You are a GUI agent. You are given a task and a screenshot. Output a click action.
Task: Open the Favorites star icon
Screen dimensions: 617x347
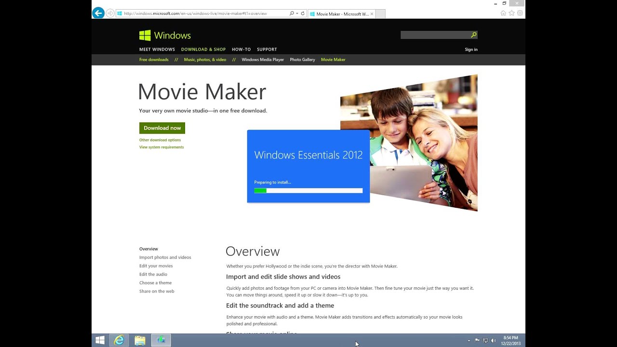coord(511,13)
